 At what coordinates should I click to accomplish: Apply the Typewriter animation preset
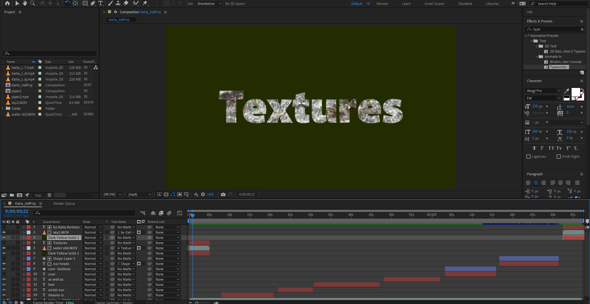tap(558, 67)
